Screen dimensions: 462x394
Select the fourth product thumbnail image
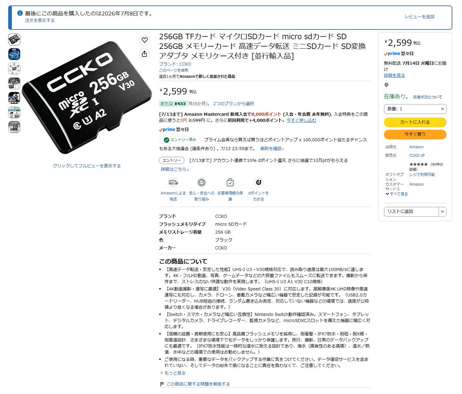tap(14, 83)
